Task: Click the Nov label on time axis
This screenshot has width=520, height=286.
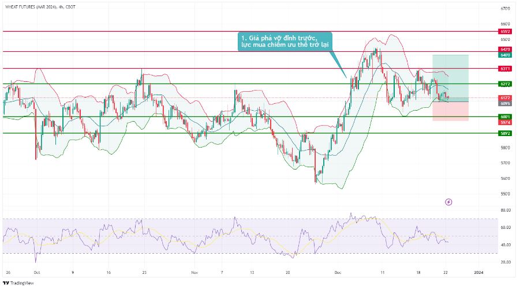Action: (x=194, y=271)
